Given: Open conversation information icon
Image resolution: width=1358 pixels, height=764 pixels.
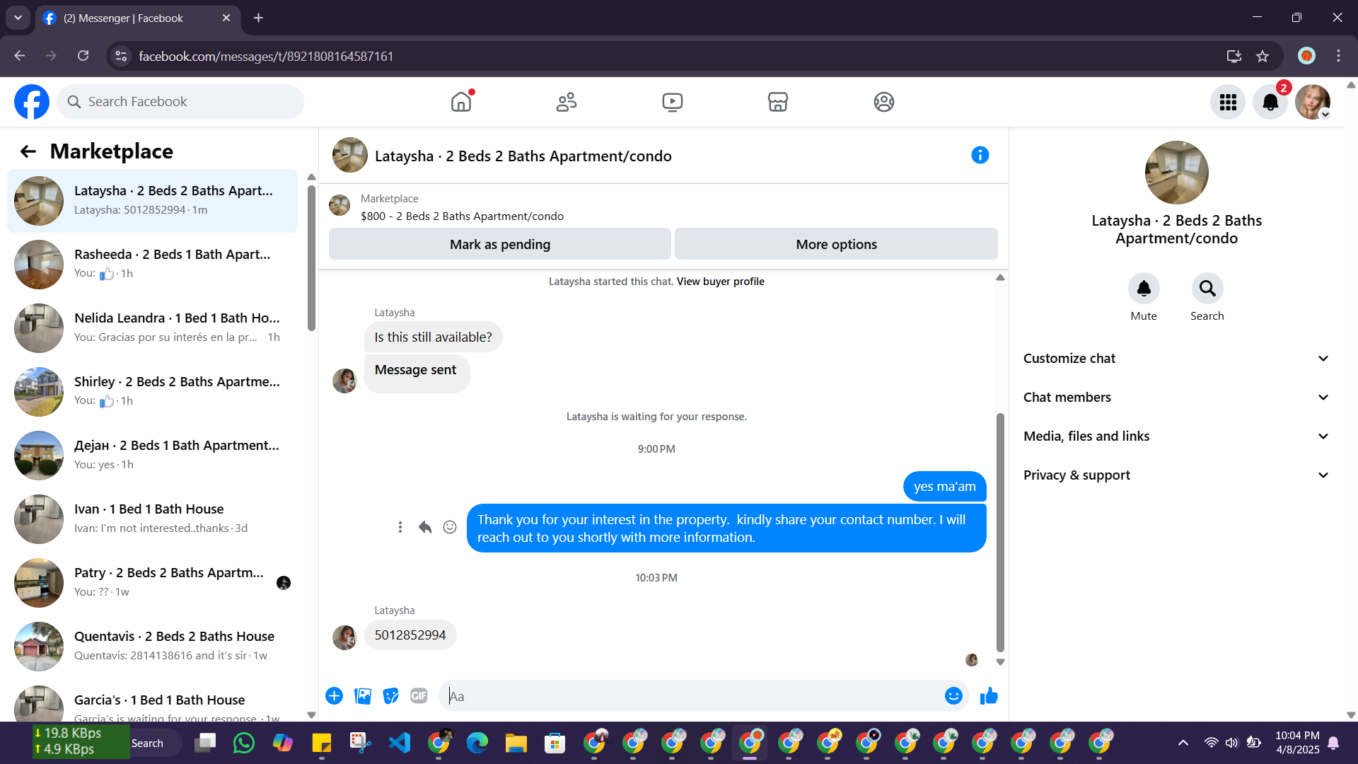Looking at the screenshot, I should [x=980, y=155].
